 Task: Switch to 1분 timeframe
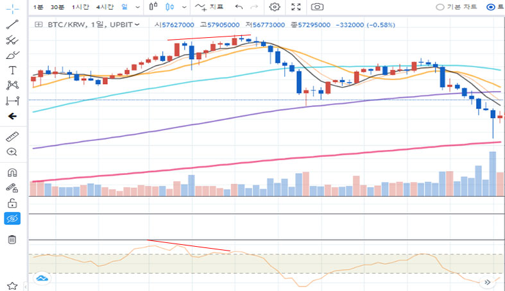pos(38,7)
